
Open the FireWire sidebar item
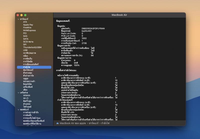pyautogui.click(x=27, y=27)
